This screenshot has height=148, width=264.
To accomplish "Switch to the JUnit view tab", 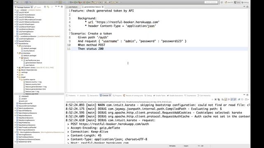I will click(x=38, y=7).
